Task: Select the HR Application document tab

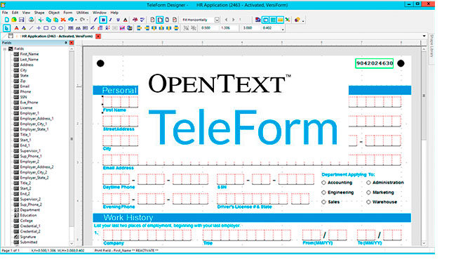Action: click(58, 36)
